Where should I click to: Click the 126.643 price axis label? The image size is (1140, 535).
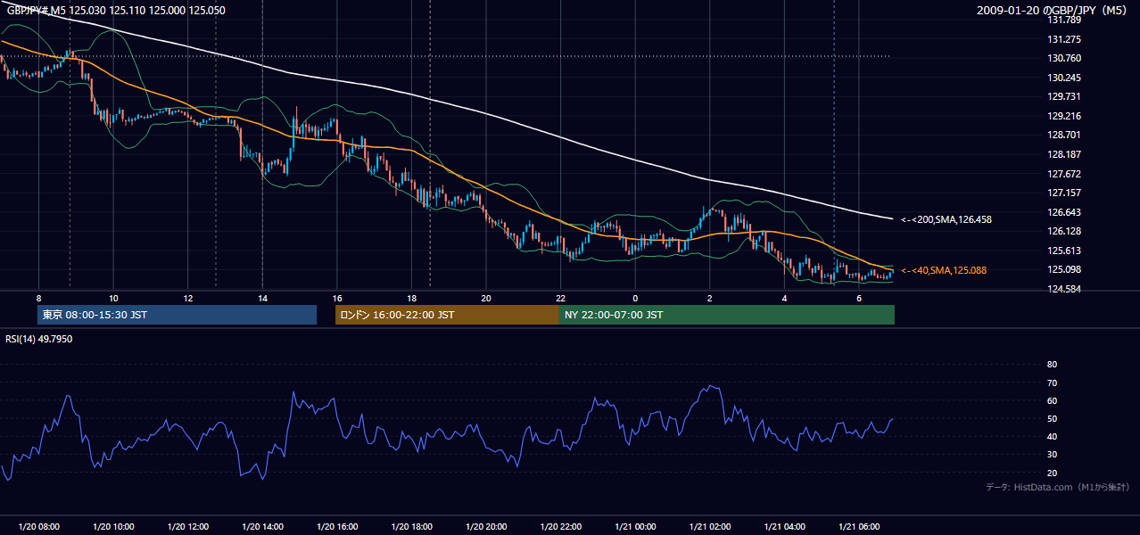click(1064, 212)
